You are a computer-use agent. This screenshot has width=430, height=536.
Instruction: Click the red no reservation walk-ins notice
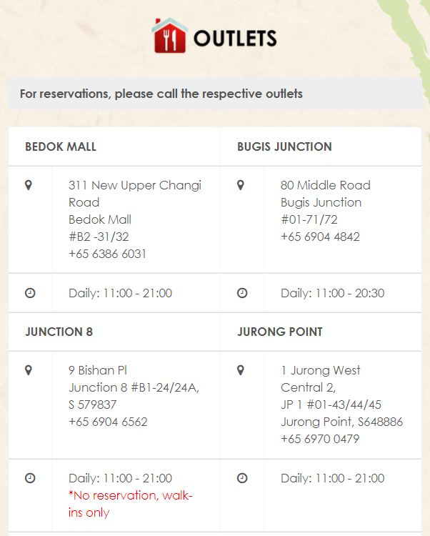point(131,504)
